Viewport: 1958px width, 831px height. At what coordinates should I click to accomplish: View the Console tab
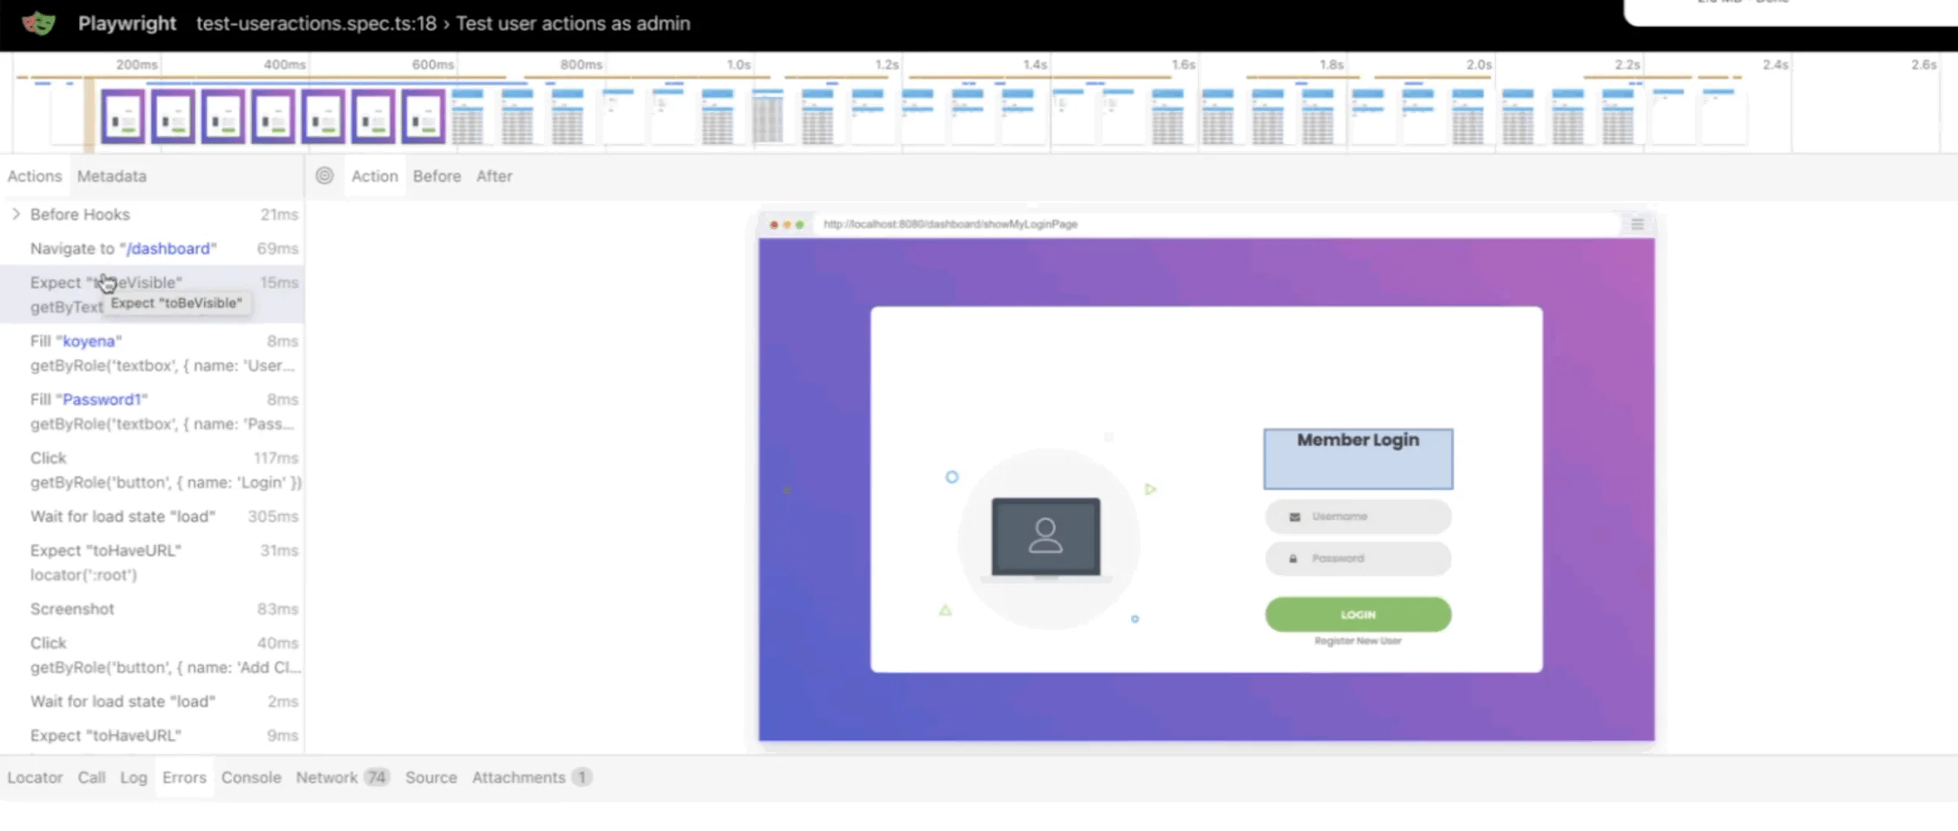pos(251,778)
